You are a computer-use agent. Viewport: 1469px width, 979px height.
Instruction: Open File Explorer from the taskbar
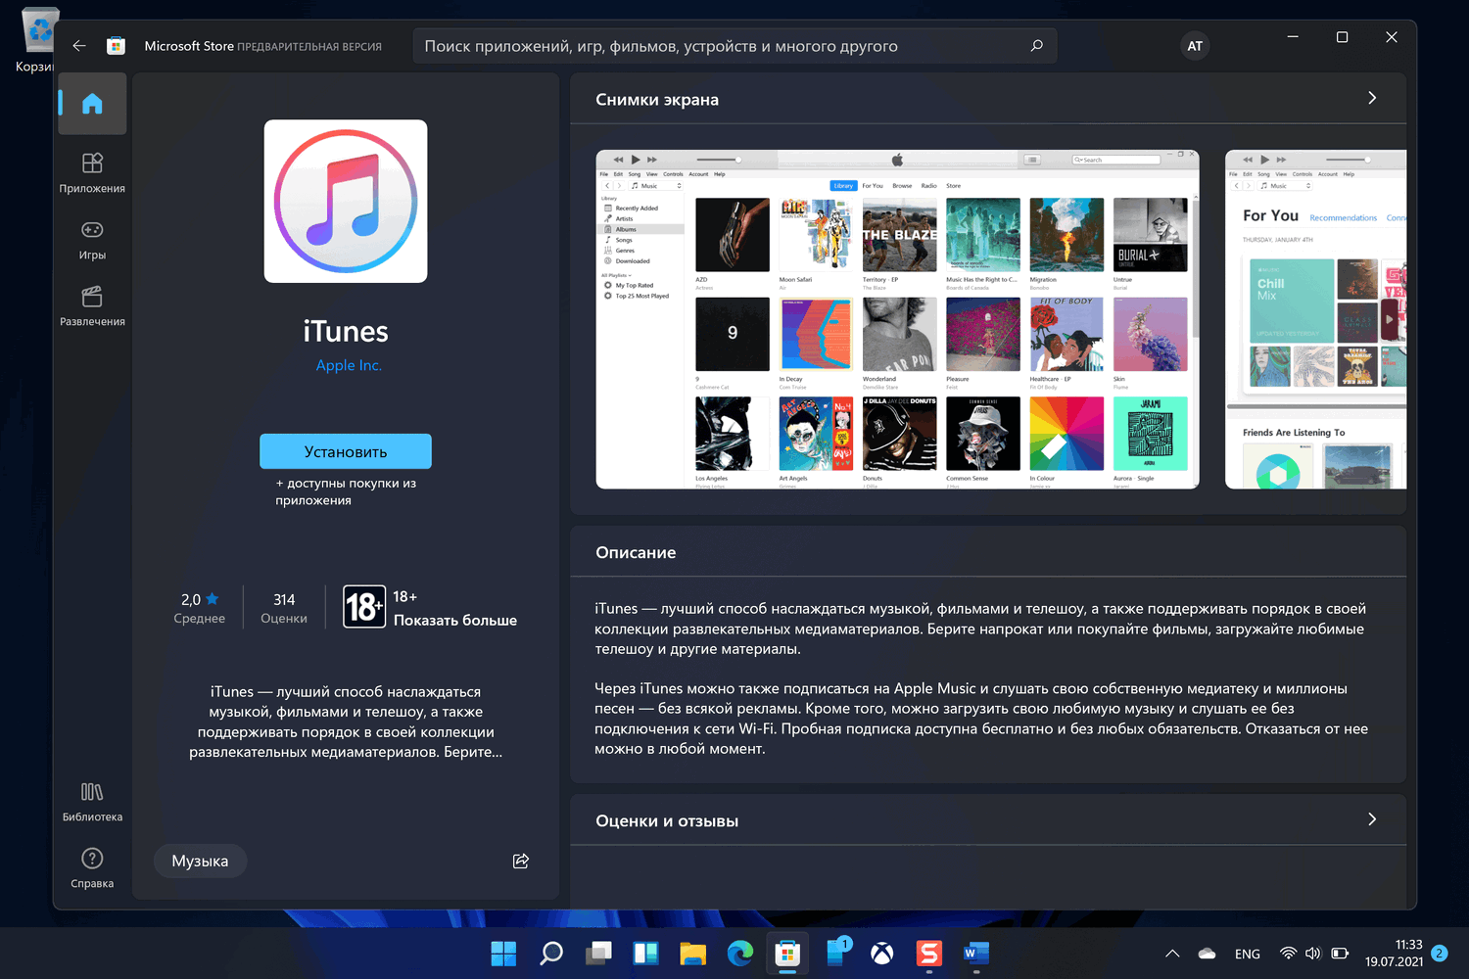point(692,954)
